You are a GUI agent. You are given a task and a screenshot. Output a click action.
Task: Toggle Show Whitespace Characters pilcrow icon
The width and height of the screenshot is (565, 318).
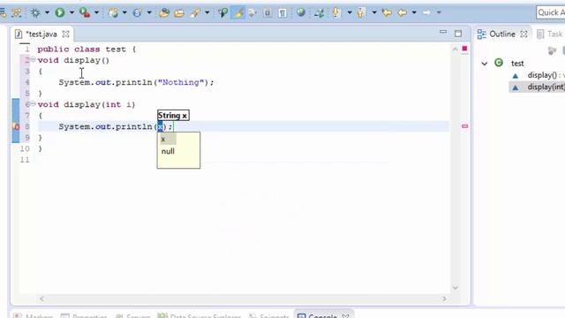282,13
